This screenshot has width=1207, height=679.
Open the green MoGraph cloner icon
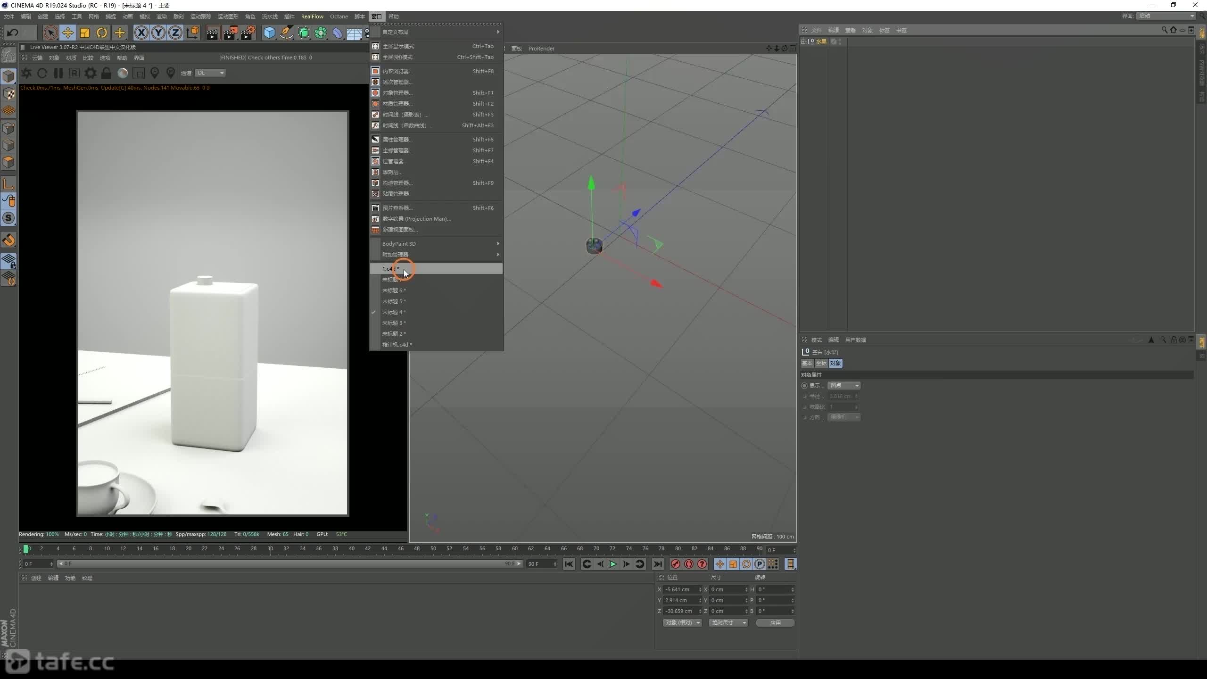pyautogui.click(x=321, y=33)
